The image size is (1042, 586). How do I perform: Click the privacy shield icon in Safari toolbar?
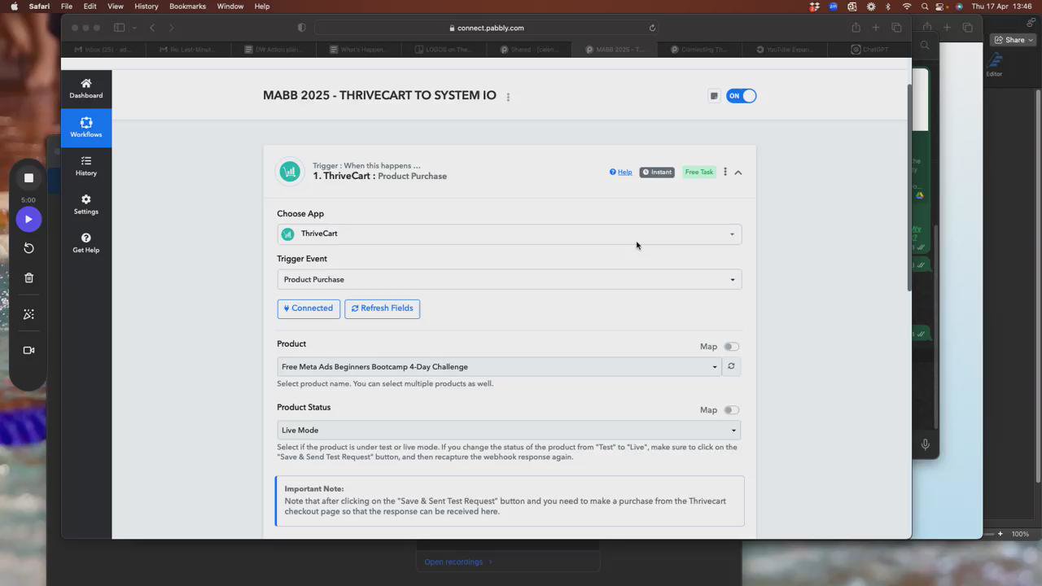pos(302,28)
